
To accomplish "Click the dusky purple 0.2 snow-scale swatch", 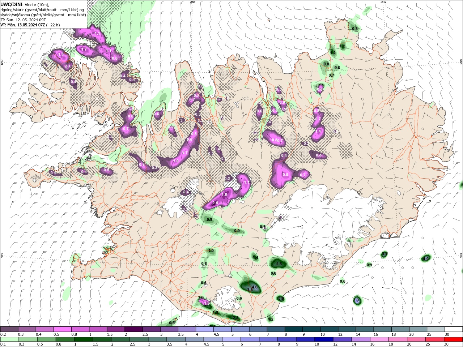I will [9, 329].
